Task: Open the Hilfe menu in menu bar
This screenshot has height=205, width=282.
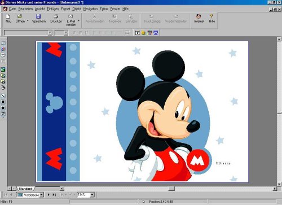Action: (x=126, y=9)
